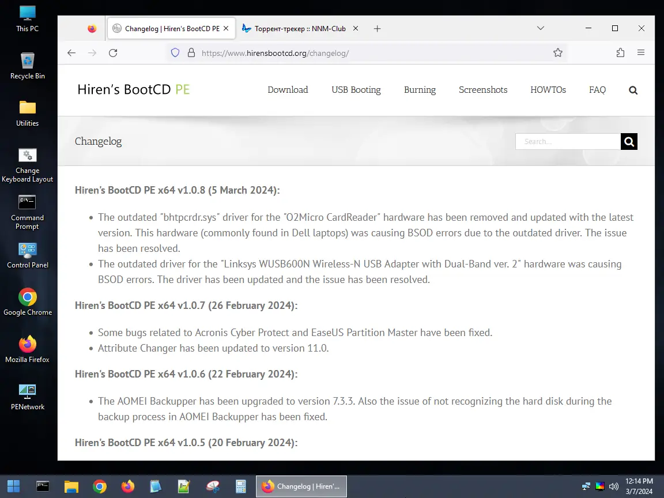Switch to the Changelog taskbar window button
664x498 pixels.
point(301,486)
